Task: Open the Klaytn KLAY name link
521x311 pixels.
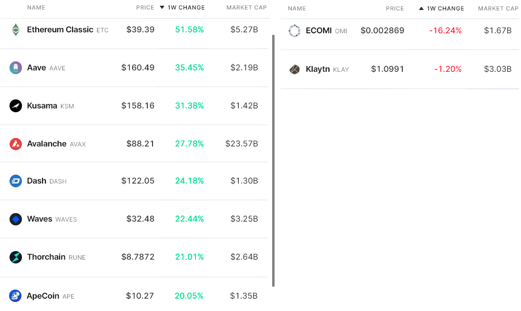Action: 327,69
